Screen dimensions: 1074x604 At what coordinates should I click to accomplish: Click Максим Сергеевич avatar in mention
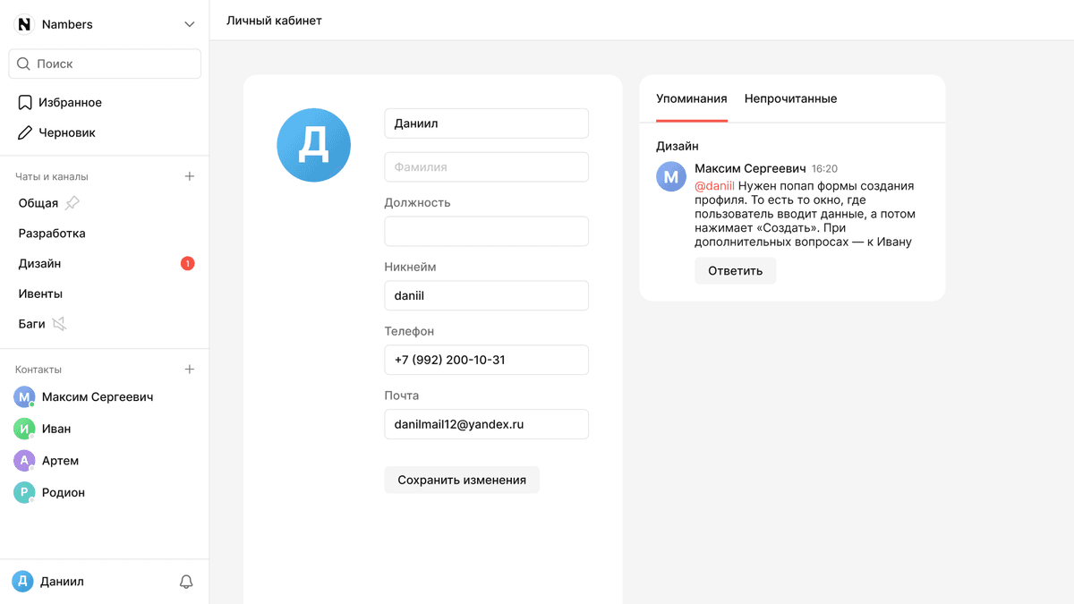[x=671, y=177]
